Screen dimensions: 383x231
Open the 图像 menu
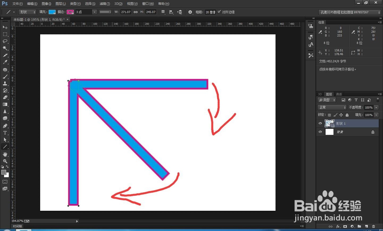[x=46, y=4]
